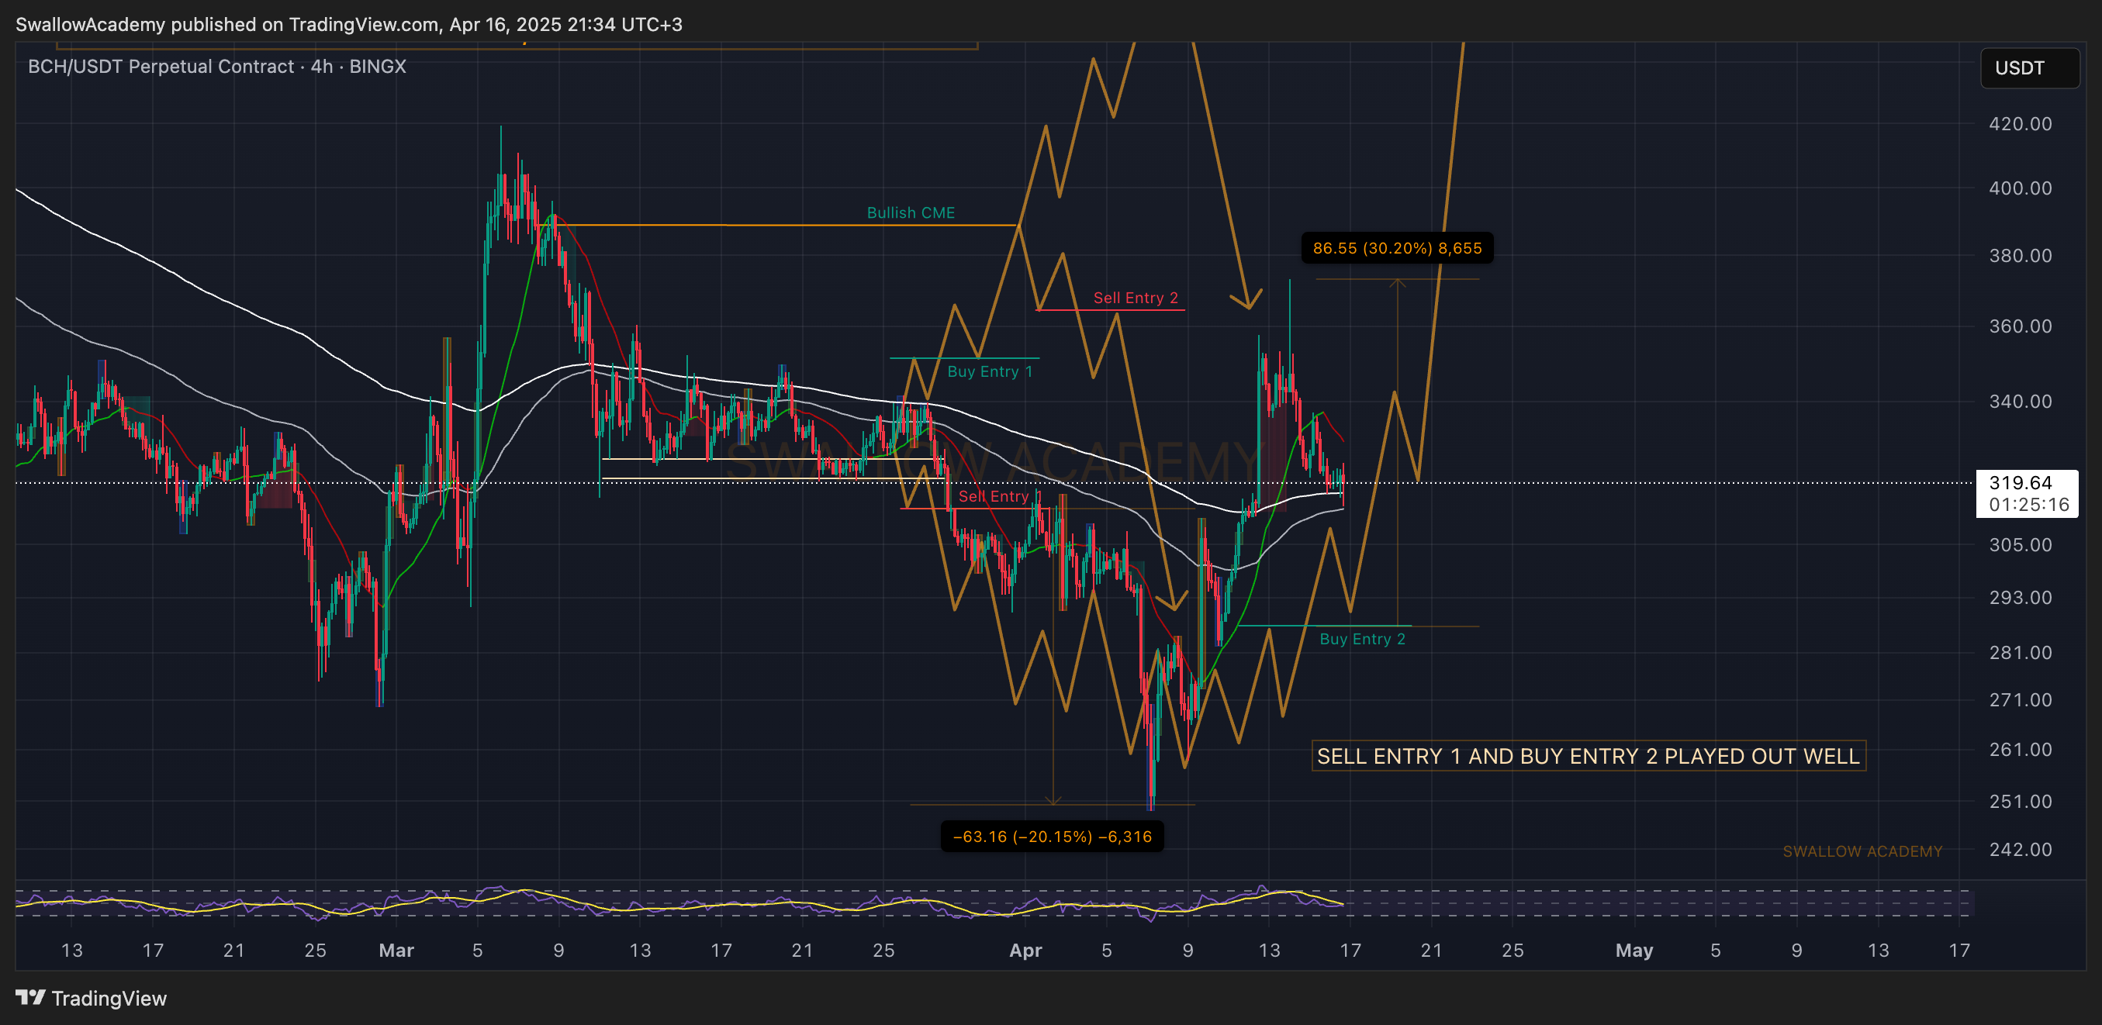Select the 'Buy Entry 1' label
Screen dimensions: 2102x1025
(x=990, y=372)
